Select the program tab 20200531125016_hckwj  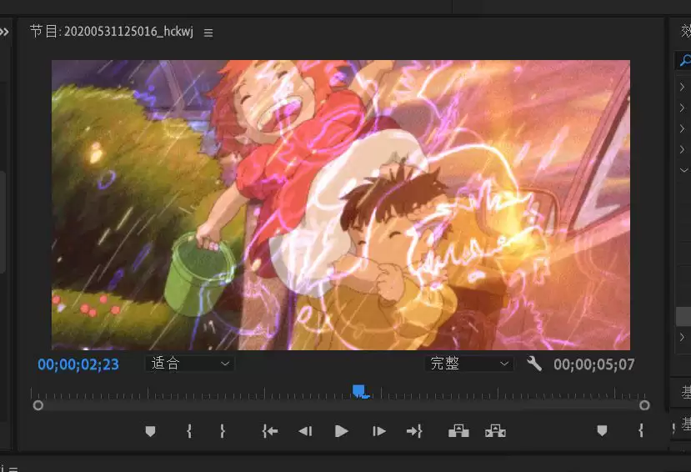click(x=112, y=32)
